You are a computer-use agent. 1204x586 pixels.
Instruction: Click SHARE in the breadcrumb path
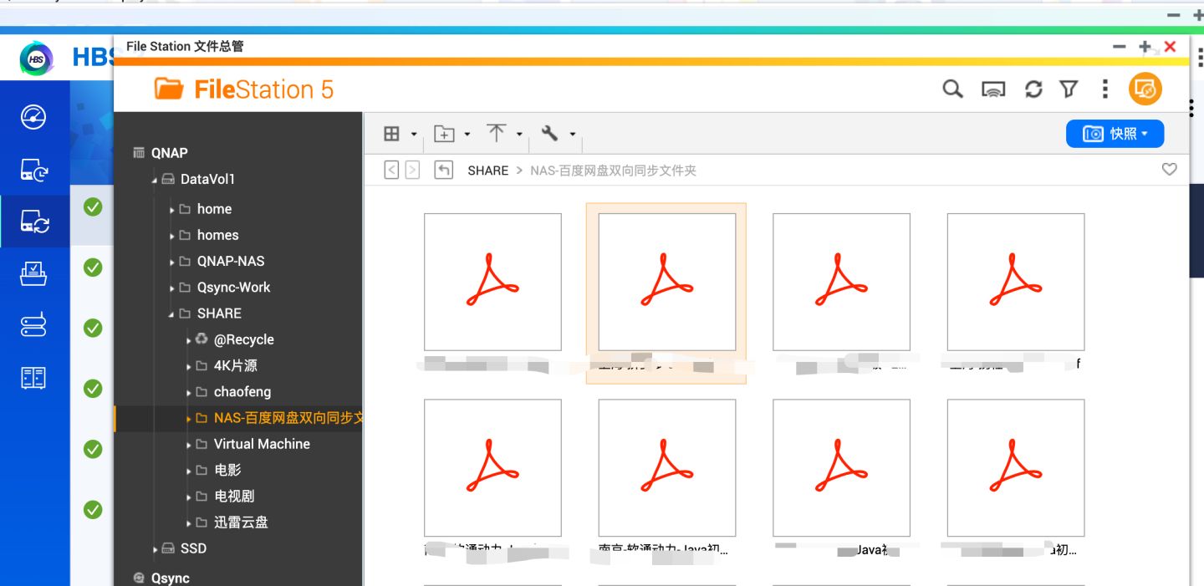tap(487, 171)
